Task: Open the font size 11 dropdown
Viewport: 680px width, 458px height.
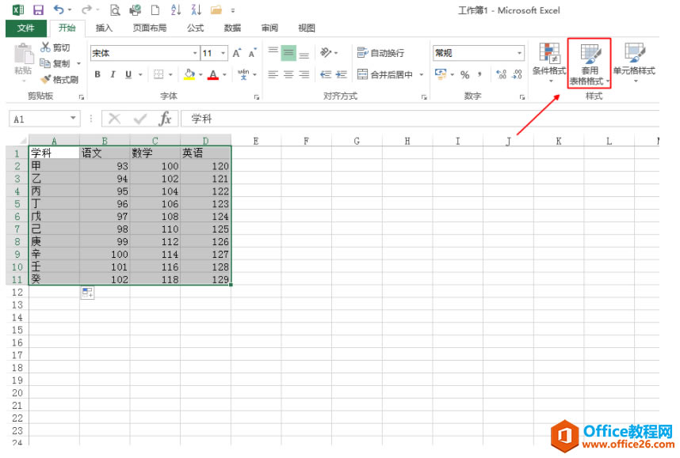Action: [223, 53]
